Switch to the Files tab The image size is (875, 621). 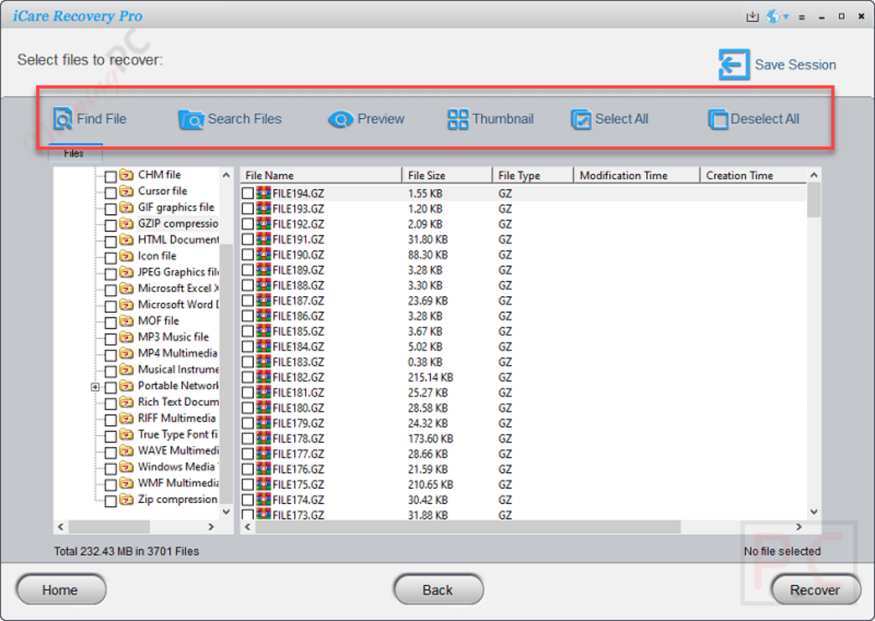pos(75,153)
